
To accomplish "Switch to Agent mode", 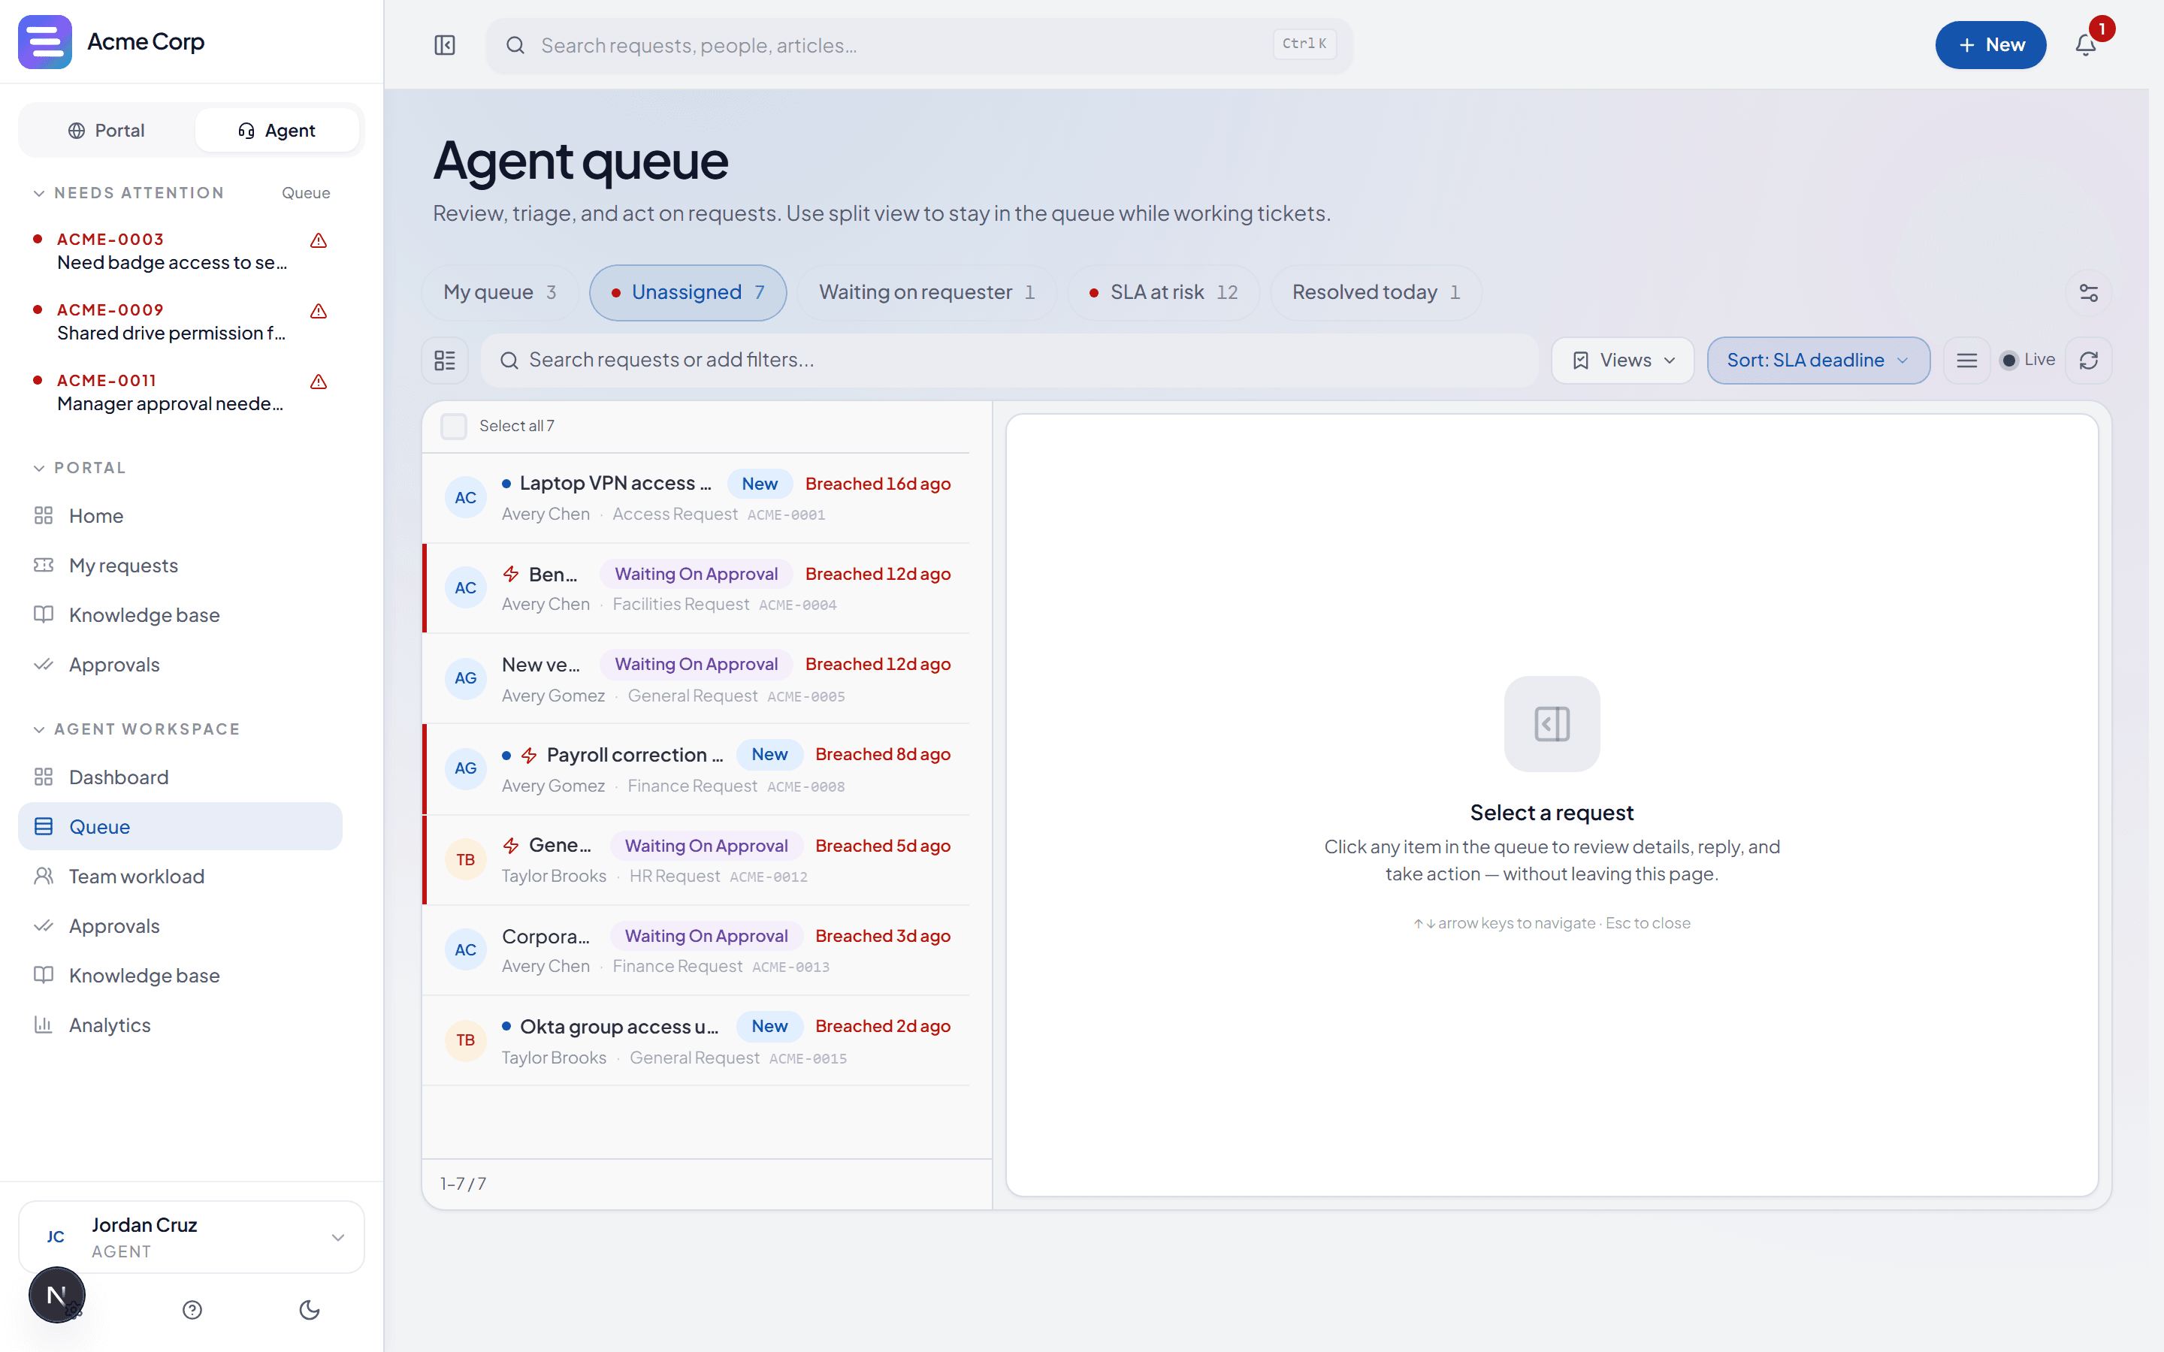I will [x=277, y=131].
